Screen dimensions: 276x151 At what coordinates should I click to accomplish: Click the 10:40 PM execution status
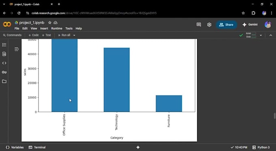click(239, 147)
